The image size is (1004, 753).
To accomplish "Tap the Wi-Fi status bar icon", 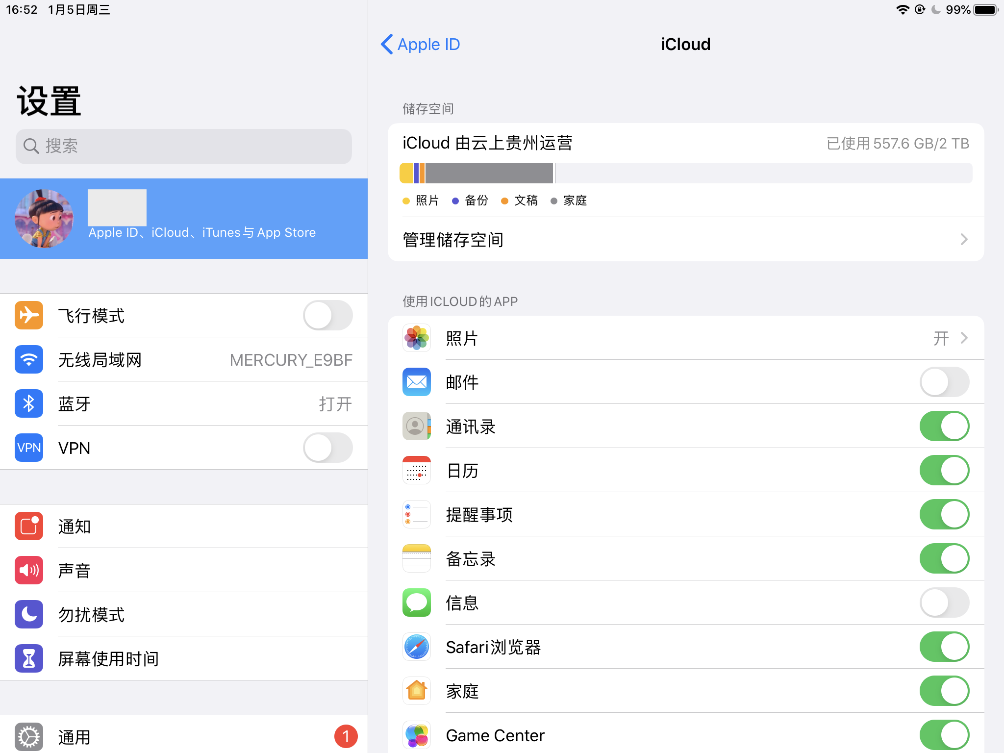I will pos(903,10).
